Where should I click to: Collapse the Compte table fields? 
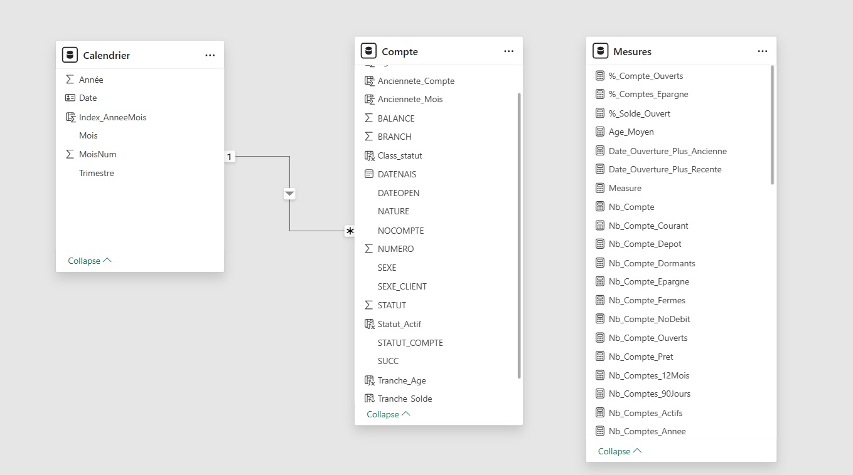[x=388, y=414]
